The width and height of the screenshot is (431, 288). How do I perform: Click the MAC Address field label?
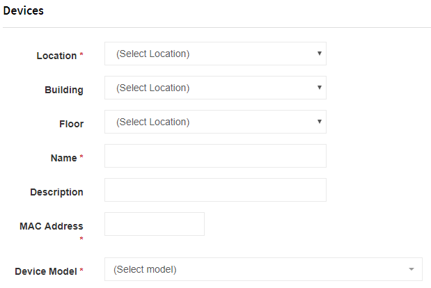click(x=52, y=226)
